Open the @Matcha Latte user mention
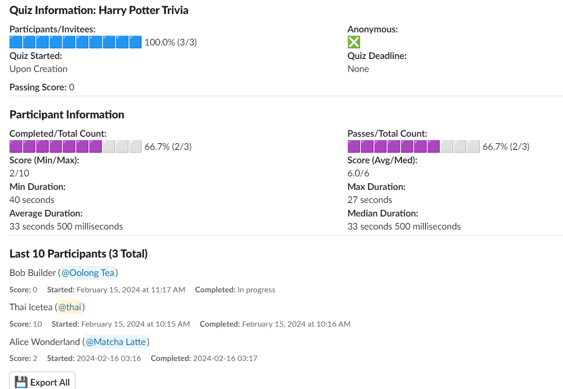Image resolution: width=563 pixels, height=389 pixels. point(116,342)
